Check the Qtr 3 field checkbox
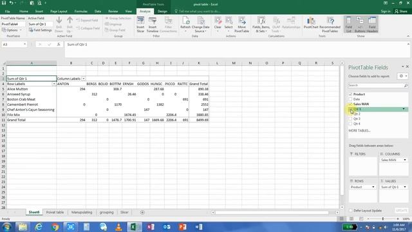The width and height of the screenshot is (412, 232). 350,119
